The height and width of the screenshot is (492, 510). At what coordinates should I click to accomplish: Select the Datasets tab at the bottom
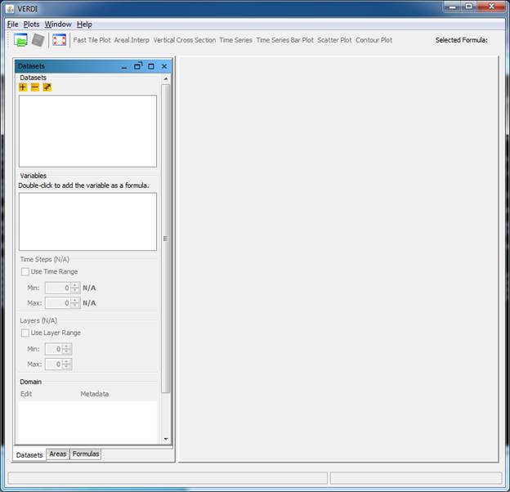click(29, 455)
